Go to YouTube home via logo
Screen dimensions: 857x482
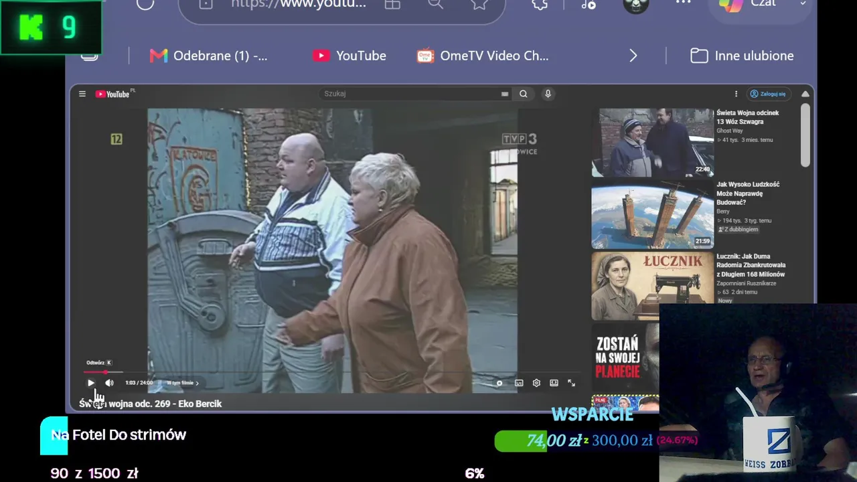tap(113, 94)
